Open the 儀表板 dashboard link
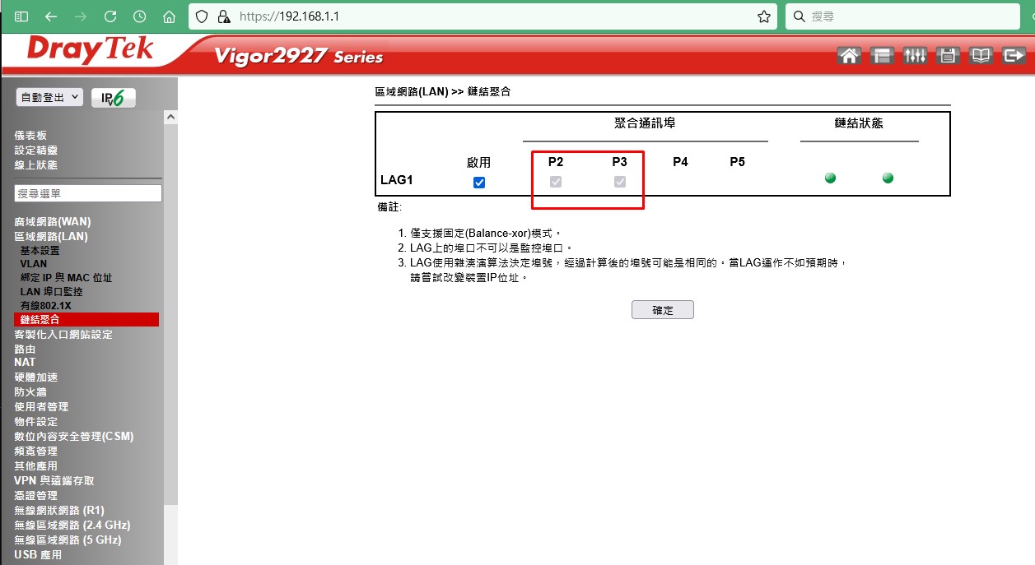 [30, 136]
